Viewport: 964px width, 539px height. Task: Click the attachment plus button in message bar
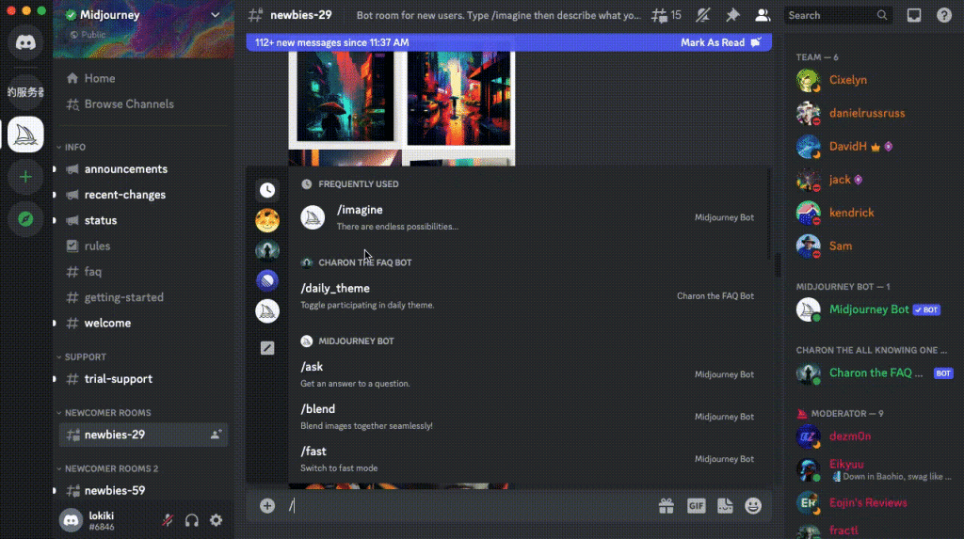pyautogui.click(x=266, y=506)
